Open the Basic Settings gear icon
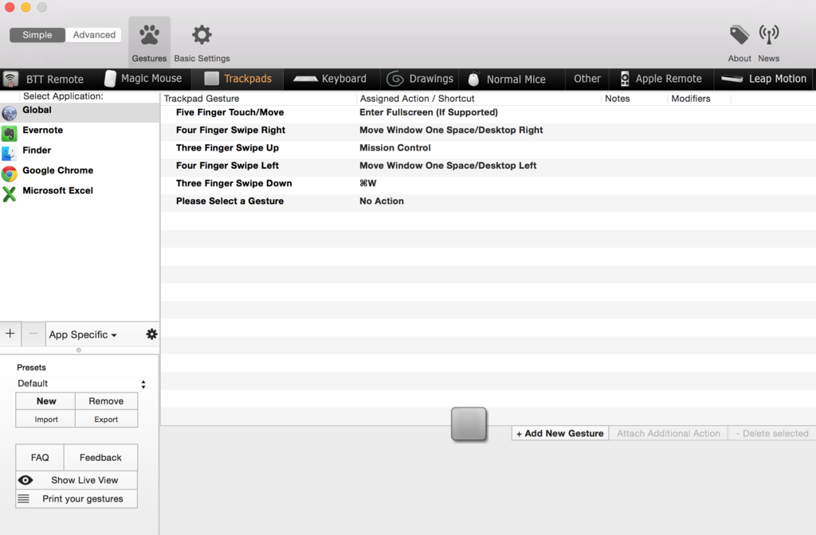816x535 pixels. point(202,35)
